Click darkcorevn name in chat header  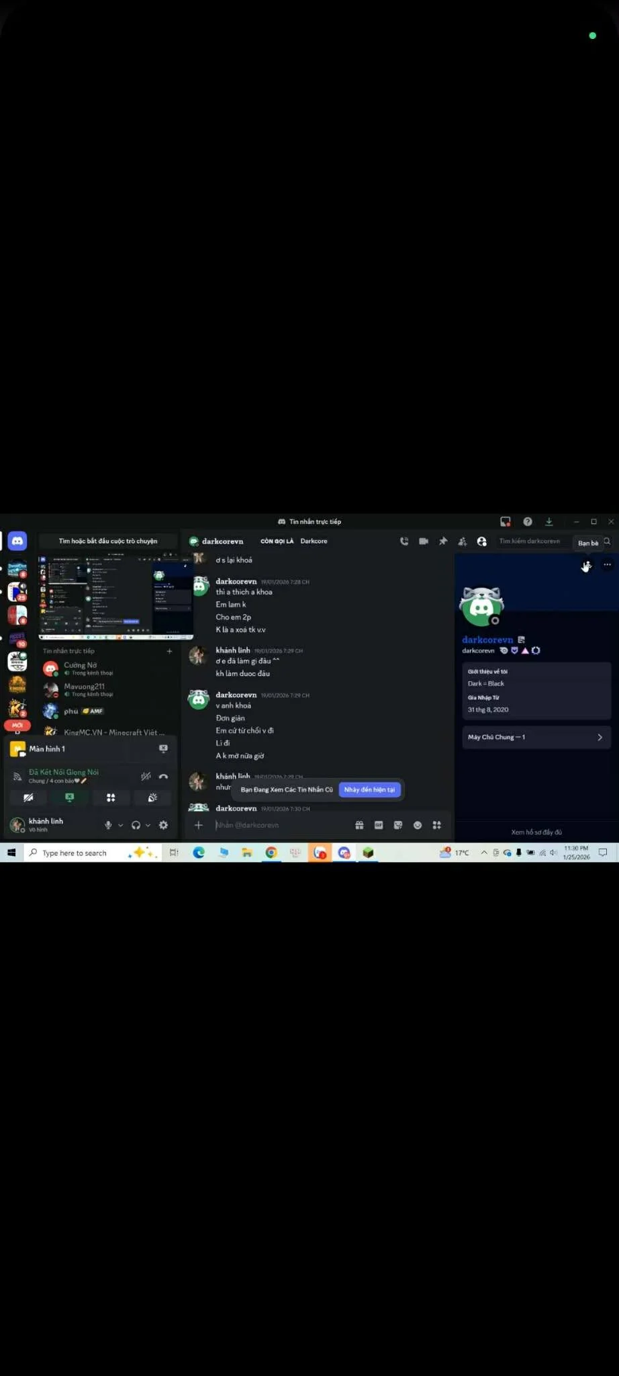(x=223, y=541)
